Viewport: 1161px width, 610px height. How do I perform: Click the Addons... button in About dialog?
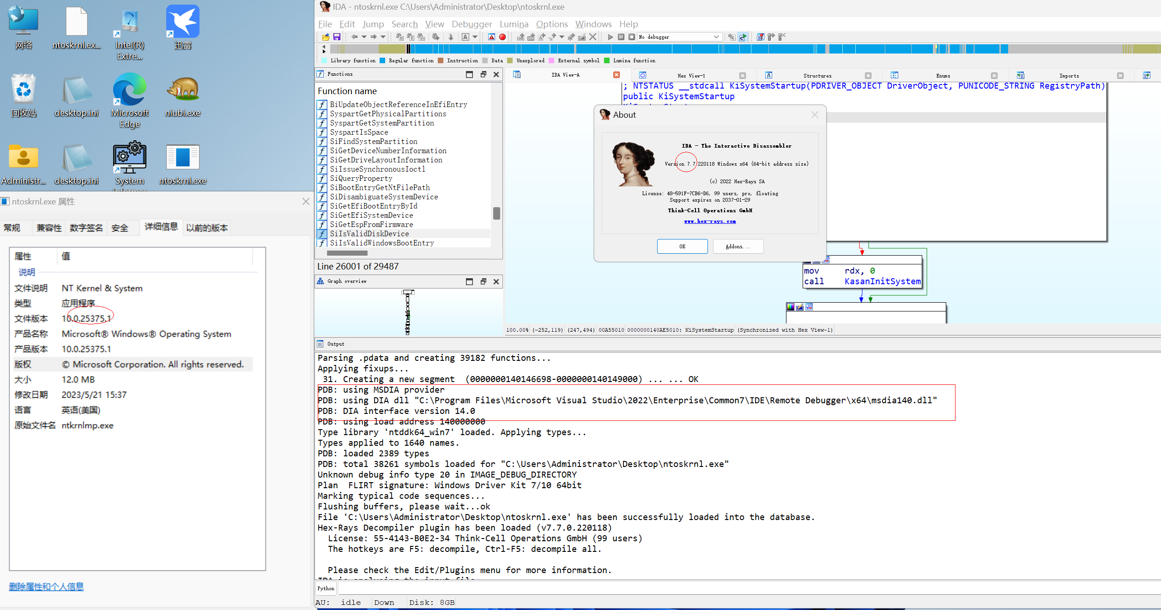point(738,246)
